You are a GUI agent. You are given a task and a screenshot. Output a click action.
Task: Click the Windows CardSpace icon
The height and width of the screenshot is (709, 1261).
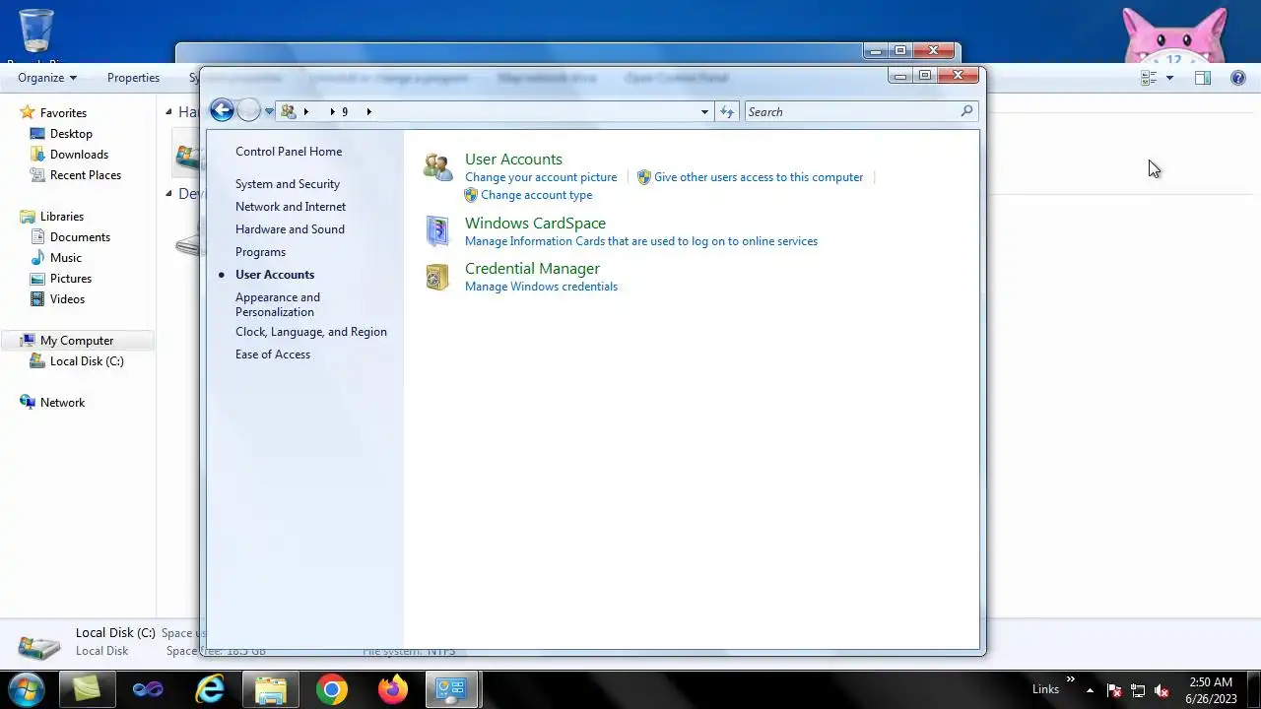[x=437, y=230]
